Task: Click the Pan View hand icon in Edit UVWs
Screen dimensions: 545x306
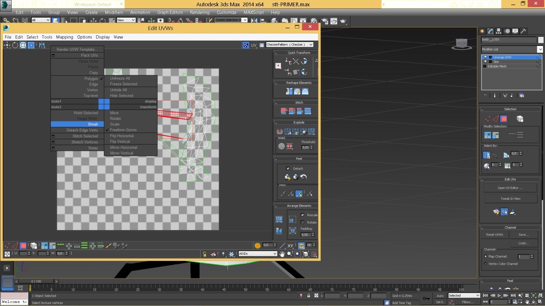Action: (x=282, y=254)
